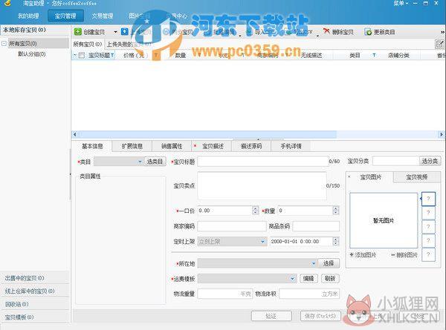This screenshot has height=330, width=446.
Task: Click the 物流体积 input field
Action: coord(309,294)
